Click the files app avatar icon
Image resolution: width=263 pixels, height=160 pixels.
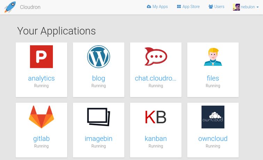(213, 57)
